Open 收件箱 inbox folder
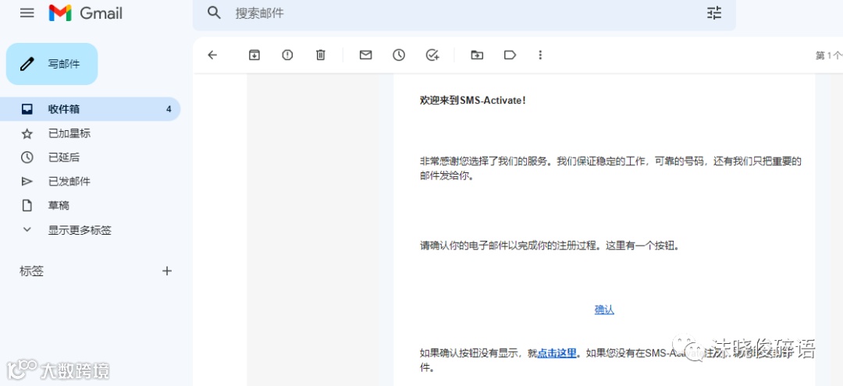The width and height of the screenshot is (843, 386). click(91, 109)
